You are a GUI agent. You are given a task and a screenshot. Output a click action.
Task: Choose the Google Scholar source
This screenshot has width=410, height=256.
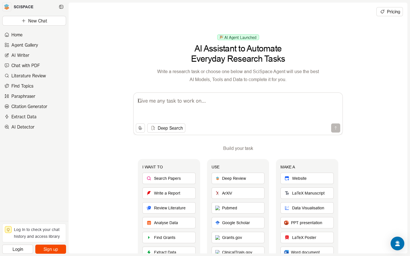(x=238, y=223)
